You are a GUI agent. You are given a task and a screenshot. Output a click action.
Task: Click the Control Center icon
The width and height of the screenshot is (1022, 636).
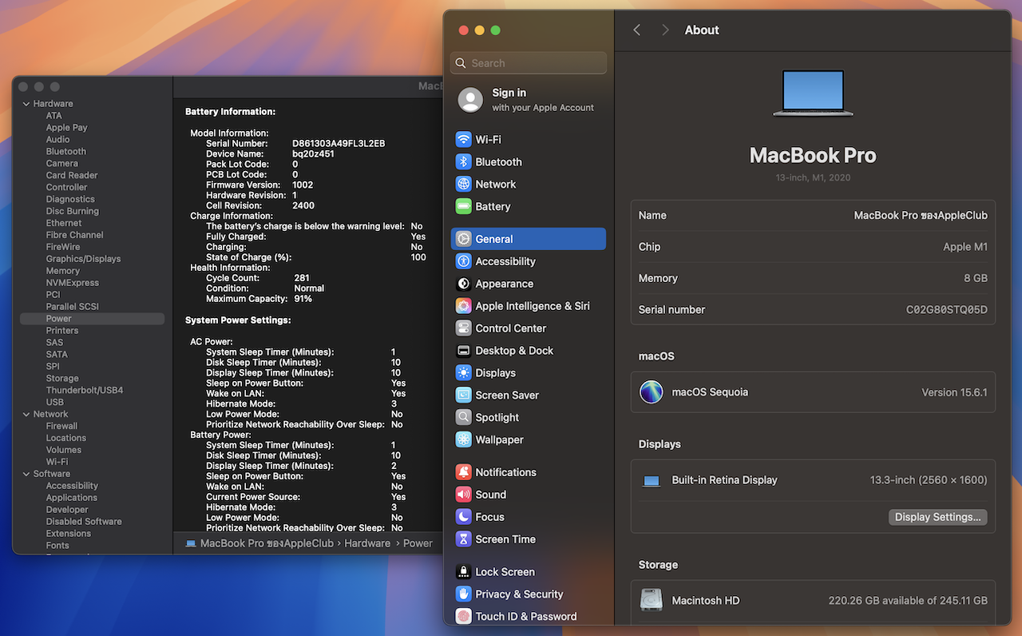[x=463, y=328]
